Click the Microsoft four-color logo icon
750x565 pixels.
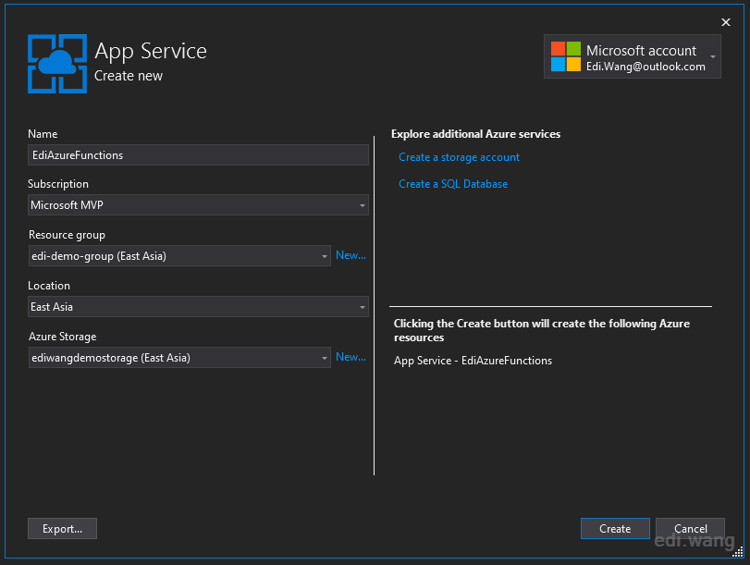[565, 56]
